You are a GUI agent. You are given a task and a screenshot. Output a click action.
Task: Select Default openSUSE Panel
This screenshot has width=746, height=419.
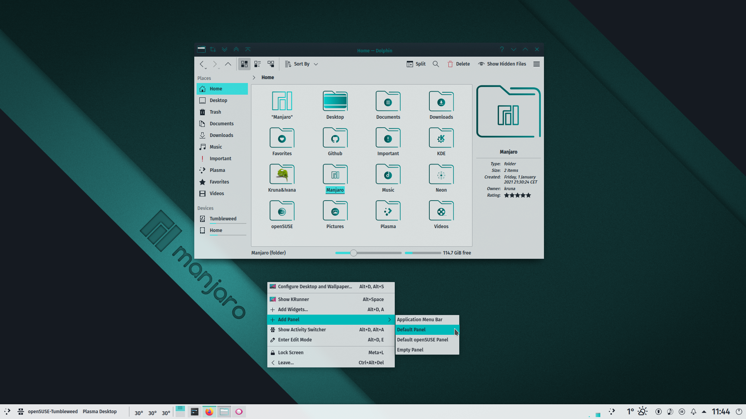tap(427, 340)
